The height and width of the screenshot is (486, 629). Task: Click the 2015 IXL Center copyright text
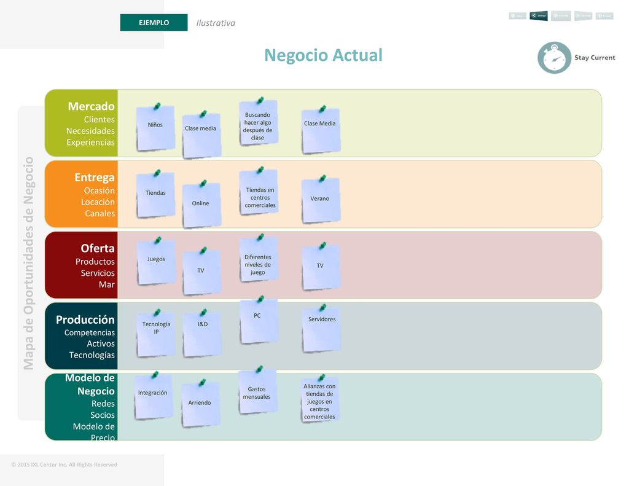[x=64, y=464]
